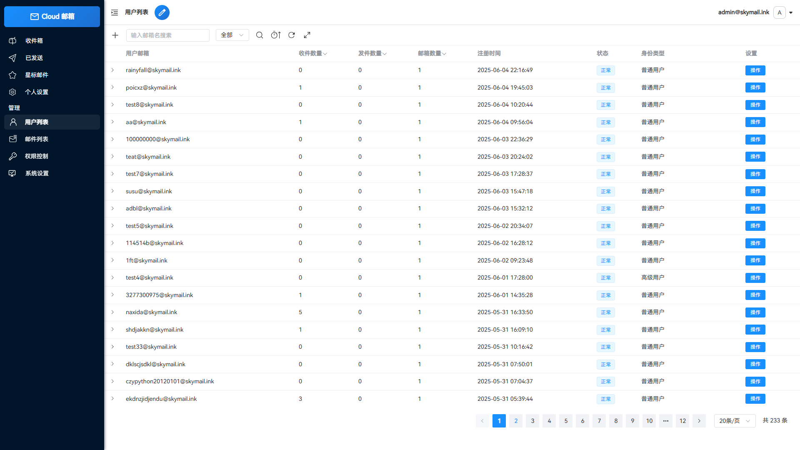Viewport: 800px width, 450px height.
Task: Click the refresh icon in toolbar
Action: click(292, 35)
